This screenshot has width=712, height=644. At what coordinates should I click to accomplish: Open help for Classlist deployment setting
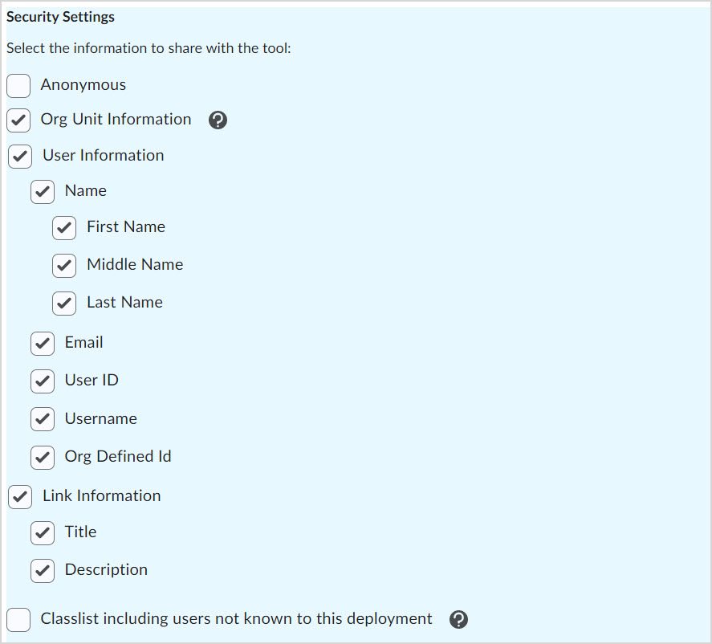click(458, 620)
